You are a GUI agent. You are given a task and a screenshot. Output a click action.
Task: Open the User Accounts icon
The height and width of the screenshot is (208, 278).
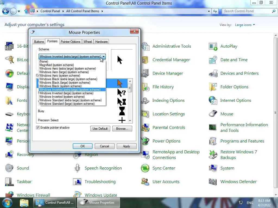point(145,182)
